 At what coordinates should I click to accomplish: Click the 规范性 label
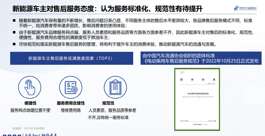point(108,103)
